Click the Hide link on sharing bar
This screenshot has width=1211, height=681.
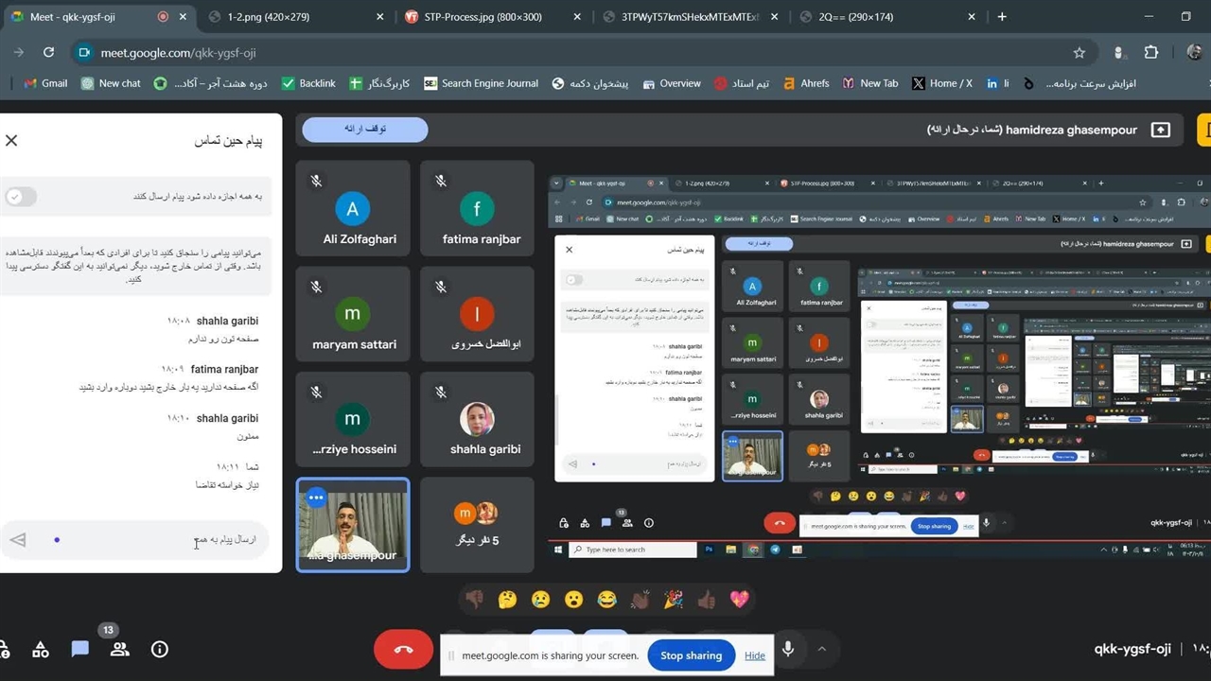pos(755,655)
